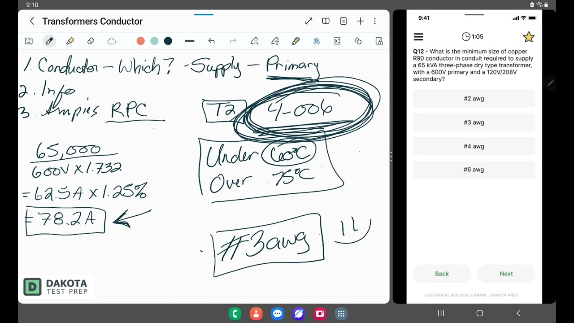Open the recent apps navigation button
The image size is (574, 323).
tap(441, 313)
